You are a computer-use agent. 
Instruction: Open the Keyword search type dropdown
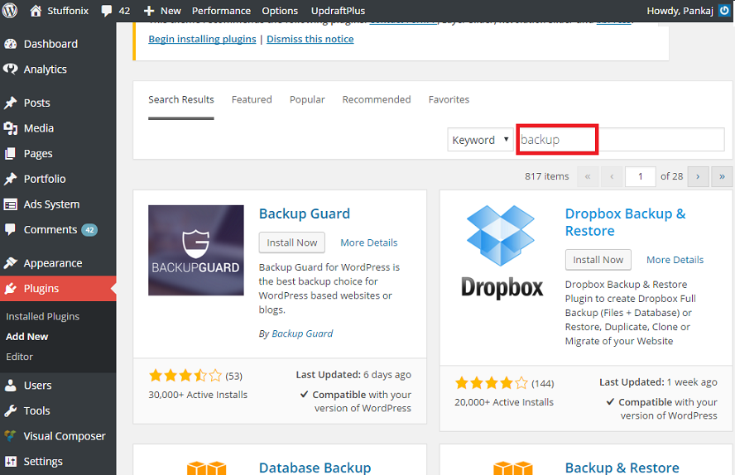click(x=480, y=140)
